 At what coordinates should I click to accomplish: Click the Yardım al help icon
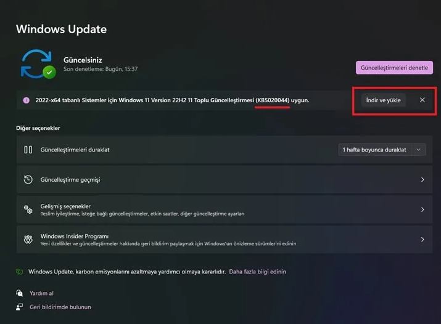tap(20, 293)
